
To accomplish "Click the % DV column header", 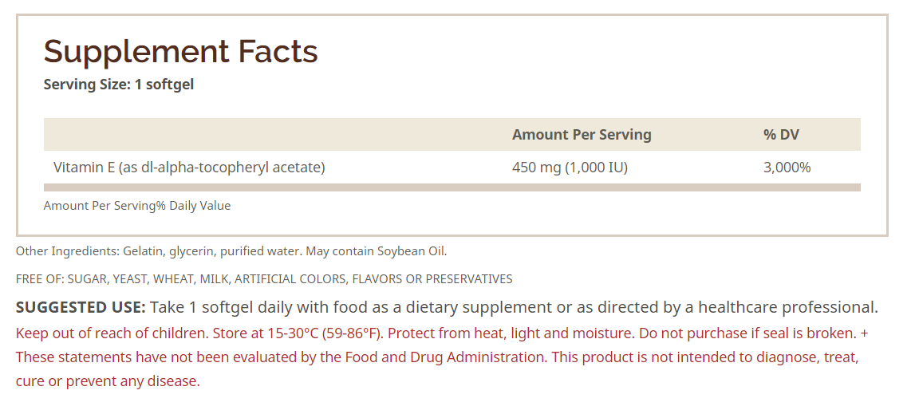I will tap(781, 135).
